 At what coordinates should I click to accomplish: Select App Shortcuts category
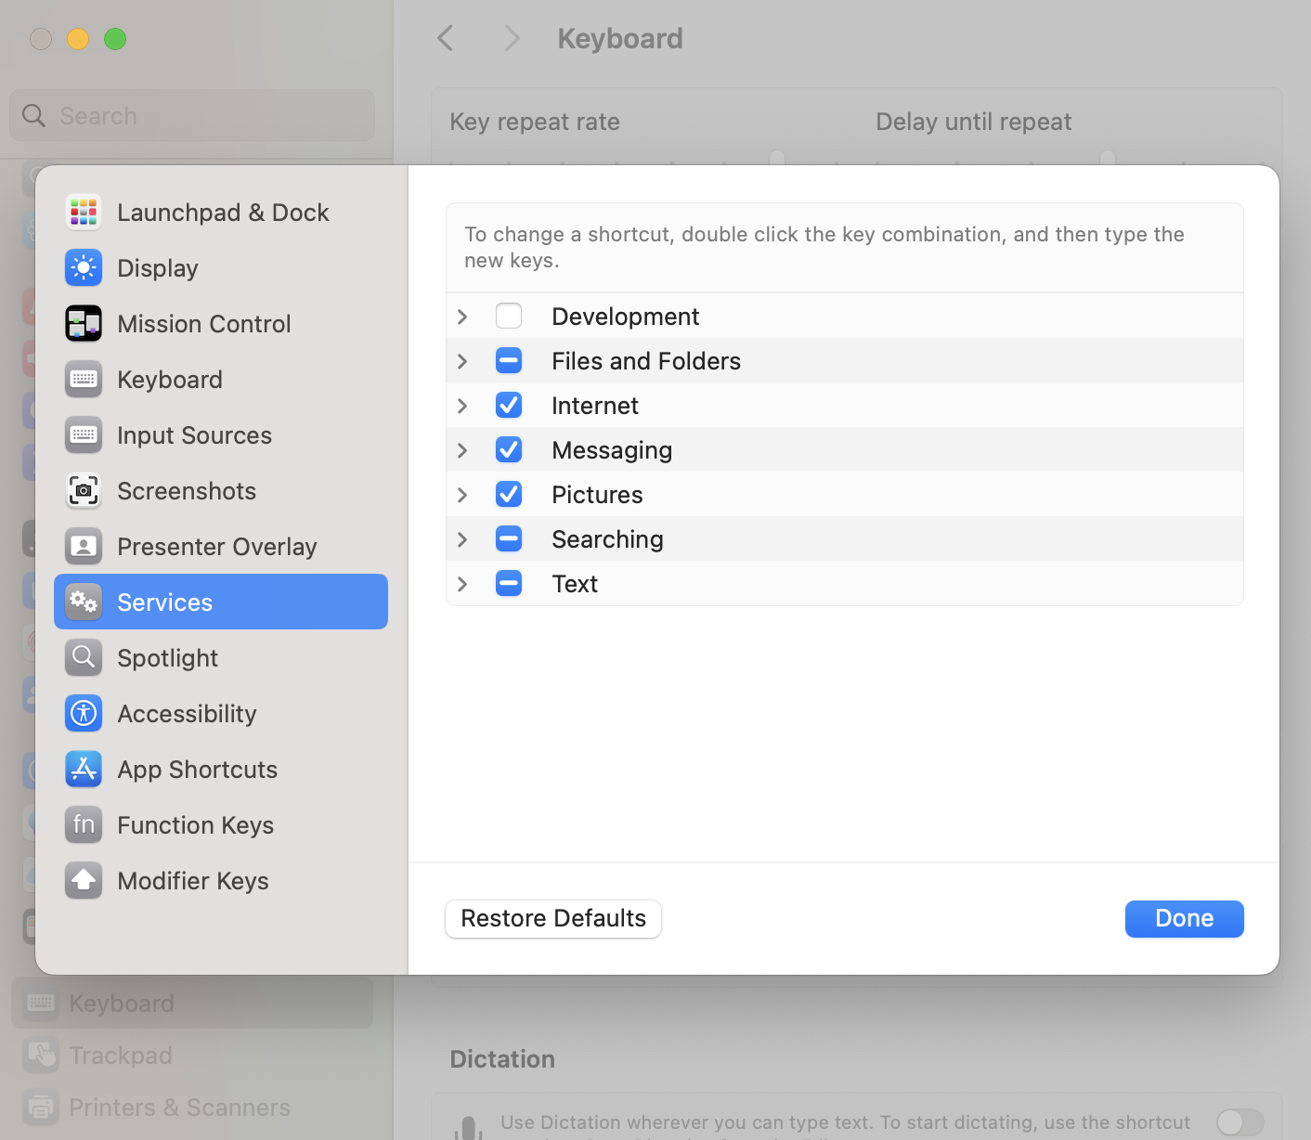point(221,769)
